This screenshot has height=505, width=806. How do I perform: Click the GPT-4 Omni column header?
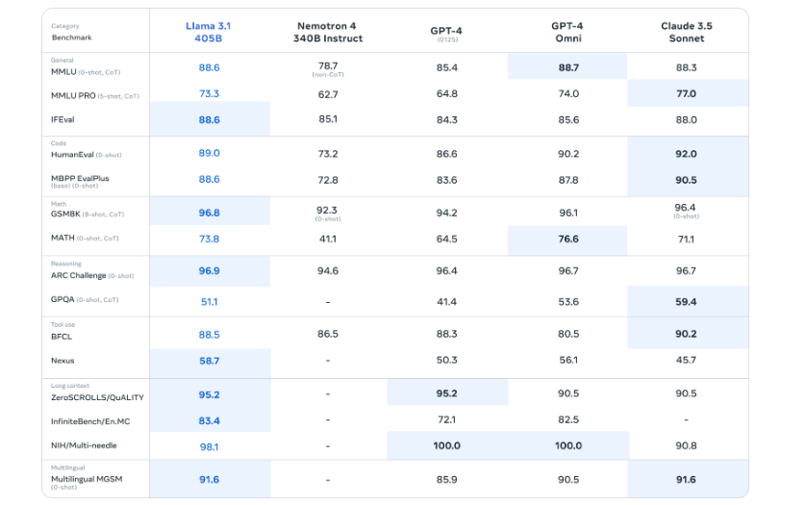pos(567,32)
